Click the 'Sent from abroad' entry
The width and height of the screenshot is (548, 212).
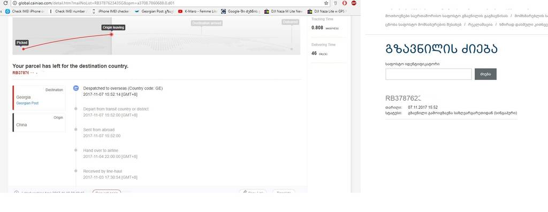coord(98,130)
